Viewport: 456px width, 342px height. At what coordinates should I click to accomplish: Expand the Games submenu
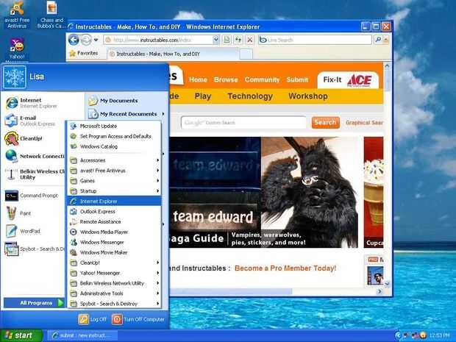click(114, 181)
